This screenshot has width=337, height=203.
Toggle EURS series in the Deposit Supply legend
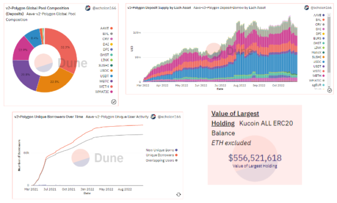[x=318, y=38]
